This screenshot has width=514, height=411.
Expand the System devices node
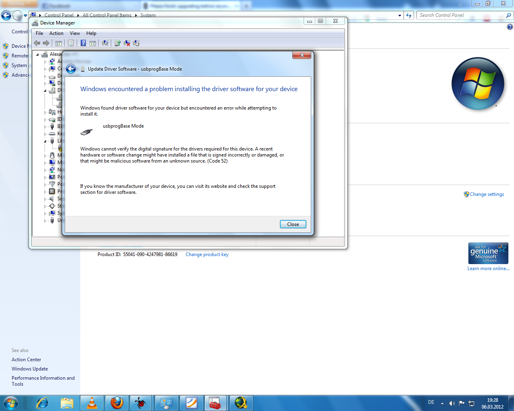tap(45, 213)
